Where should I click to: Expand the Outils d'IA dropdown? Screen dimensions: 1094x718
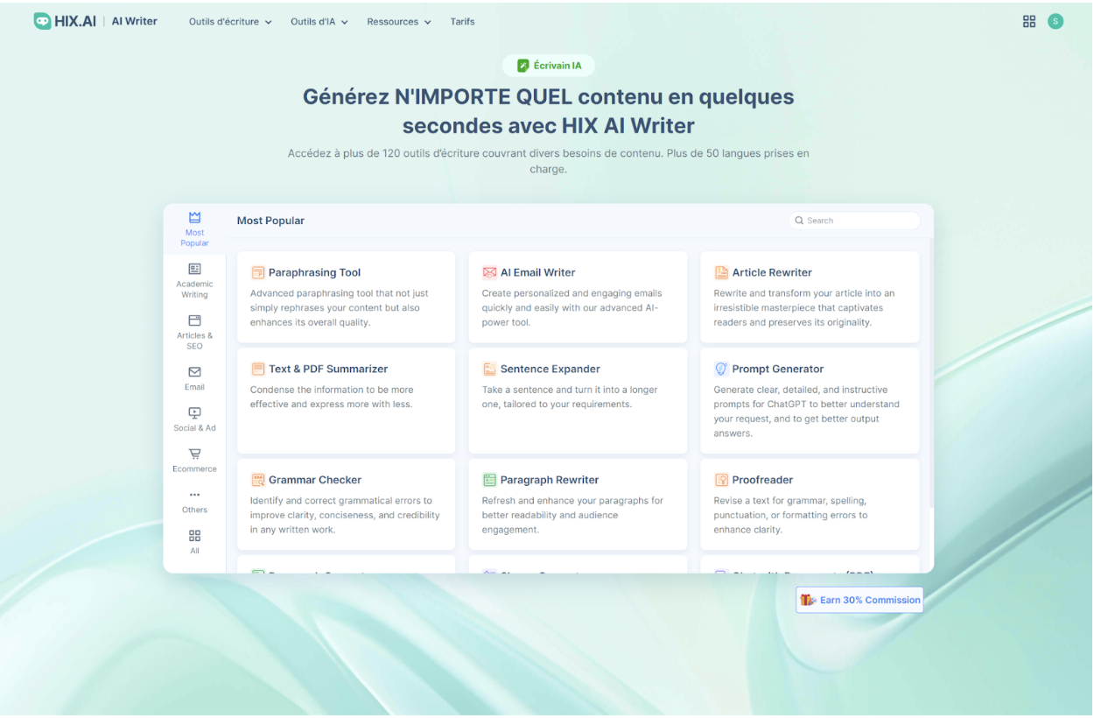[x=319, y=22]
